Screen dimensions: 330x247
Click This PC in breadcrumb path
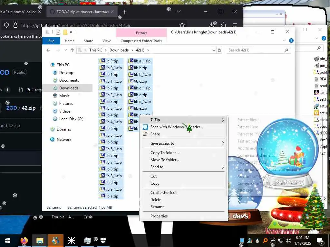pos(95,50)
